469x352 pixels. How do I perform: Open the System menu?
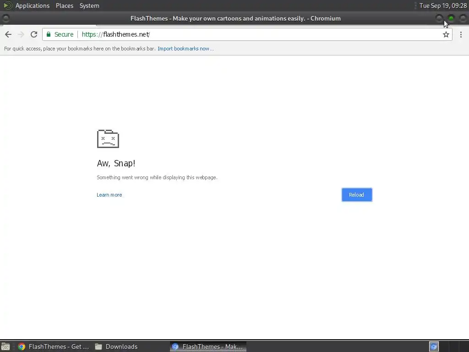click(89, 5)
